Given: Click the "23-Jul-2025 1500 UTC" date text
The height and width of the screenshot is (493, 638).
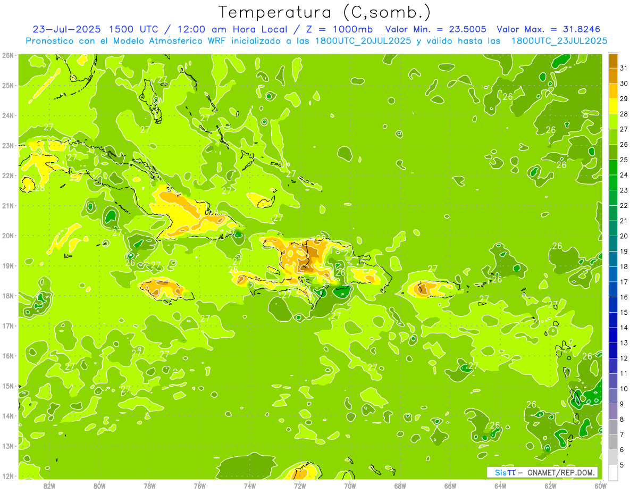Looking at the screenshot, I should coord(95,29).
